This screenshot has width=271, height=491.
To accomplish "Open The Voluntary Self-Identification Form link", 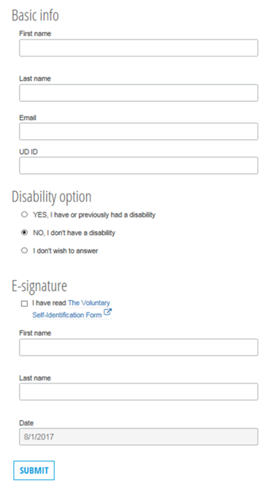I will [x=72, y=309].
